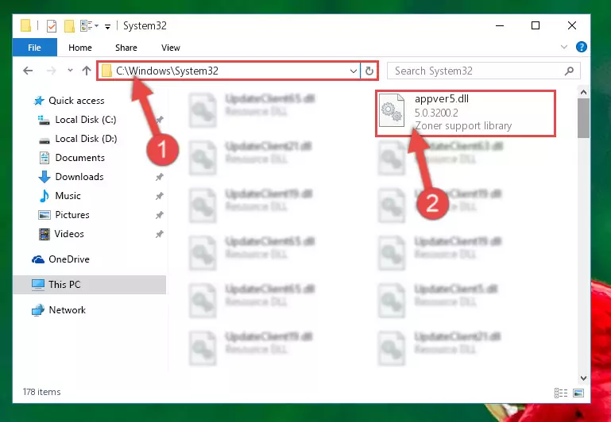This screenshot has height=422, width=611.
Task: Click the window system folder icon in title bar
Action: pos(25,25)
